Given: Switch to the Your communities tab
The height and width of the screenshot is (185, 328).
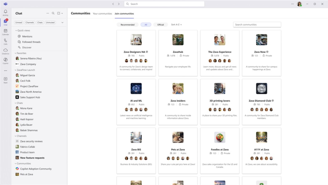Looking at the screenshot, I should point(102,14).
